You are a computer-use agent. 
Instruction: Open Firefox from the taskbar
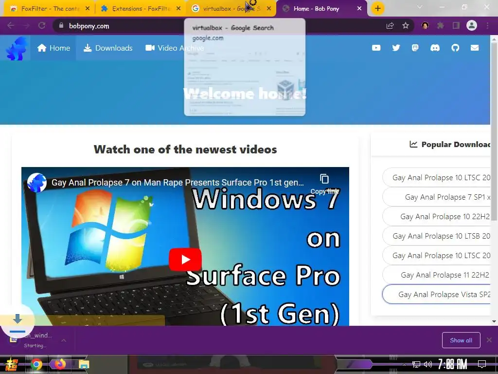coord(59,364)
